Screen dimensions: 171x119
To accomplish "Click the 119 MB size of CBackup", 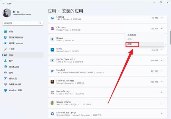I will [x=155, y=18].
